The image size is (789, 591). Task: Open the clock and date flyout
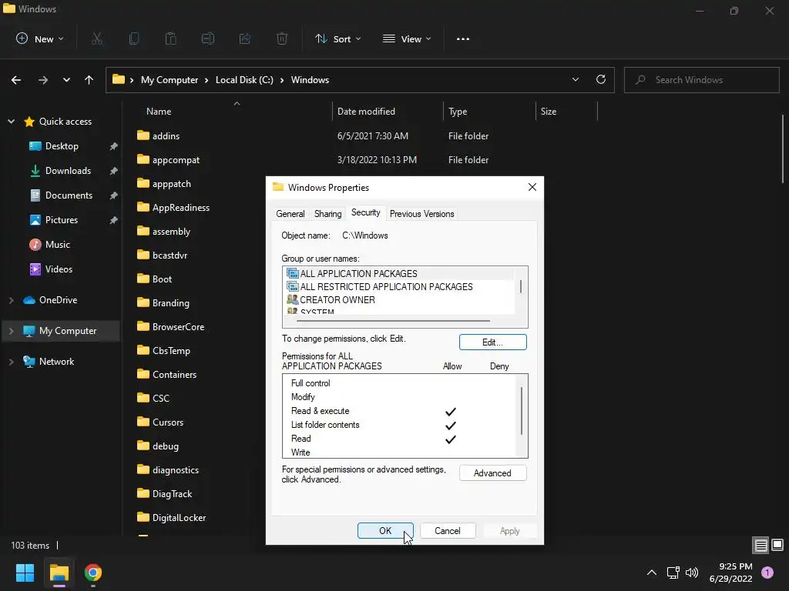click(x=730, y=573)
